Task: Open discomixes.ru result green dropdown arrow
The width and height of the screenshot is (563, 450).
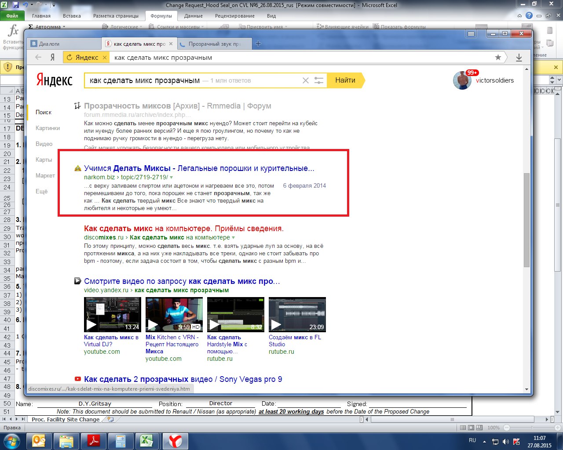Action: pos(234,238)
